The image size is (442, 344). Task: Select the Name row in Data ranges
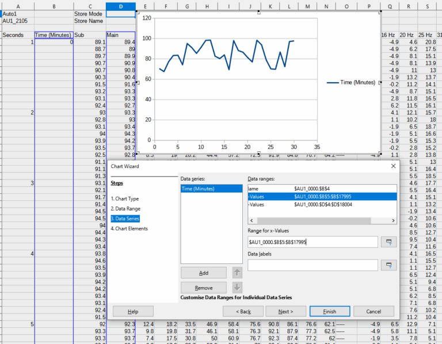coord(322,189)
